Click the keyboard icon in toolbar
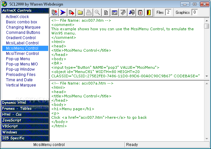 tap(123, 12)
